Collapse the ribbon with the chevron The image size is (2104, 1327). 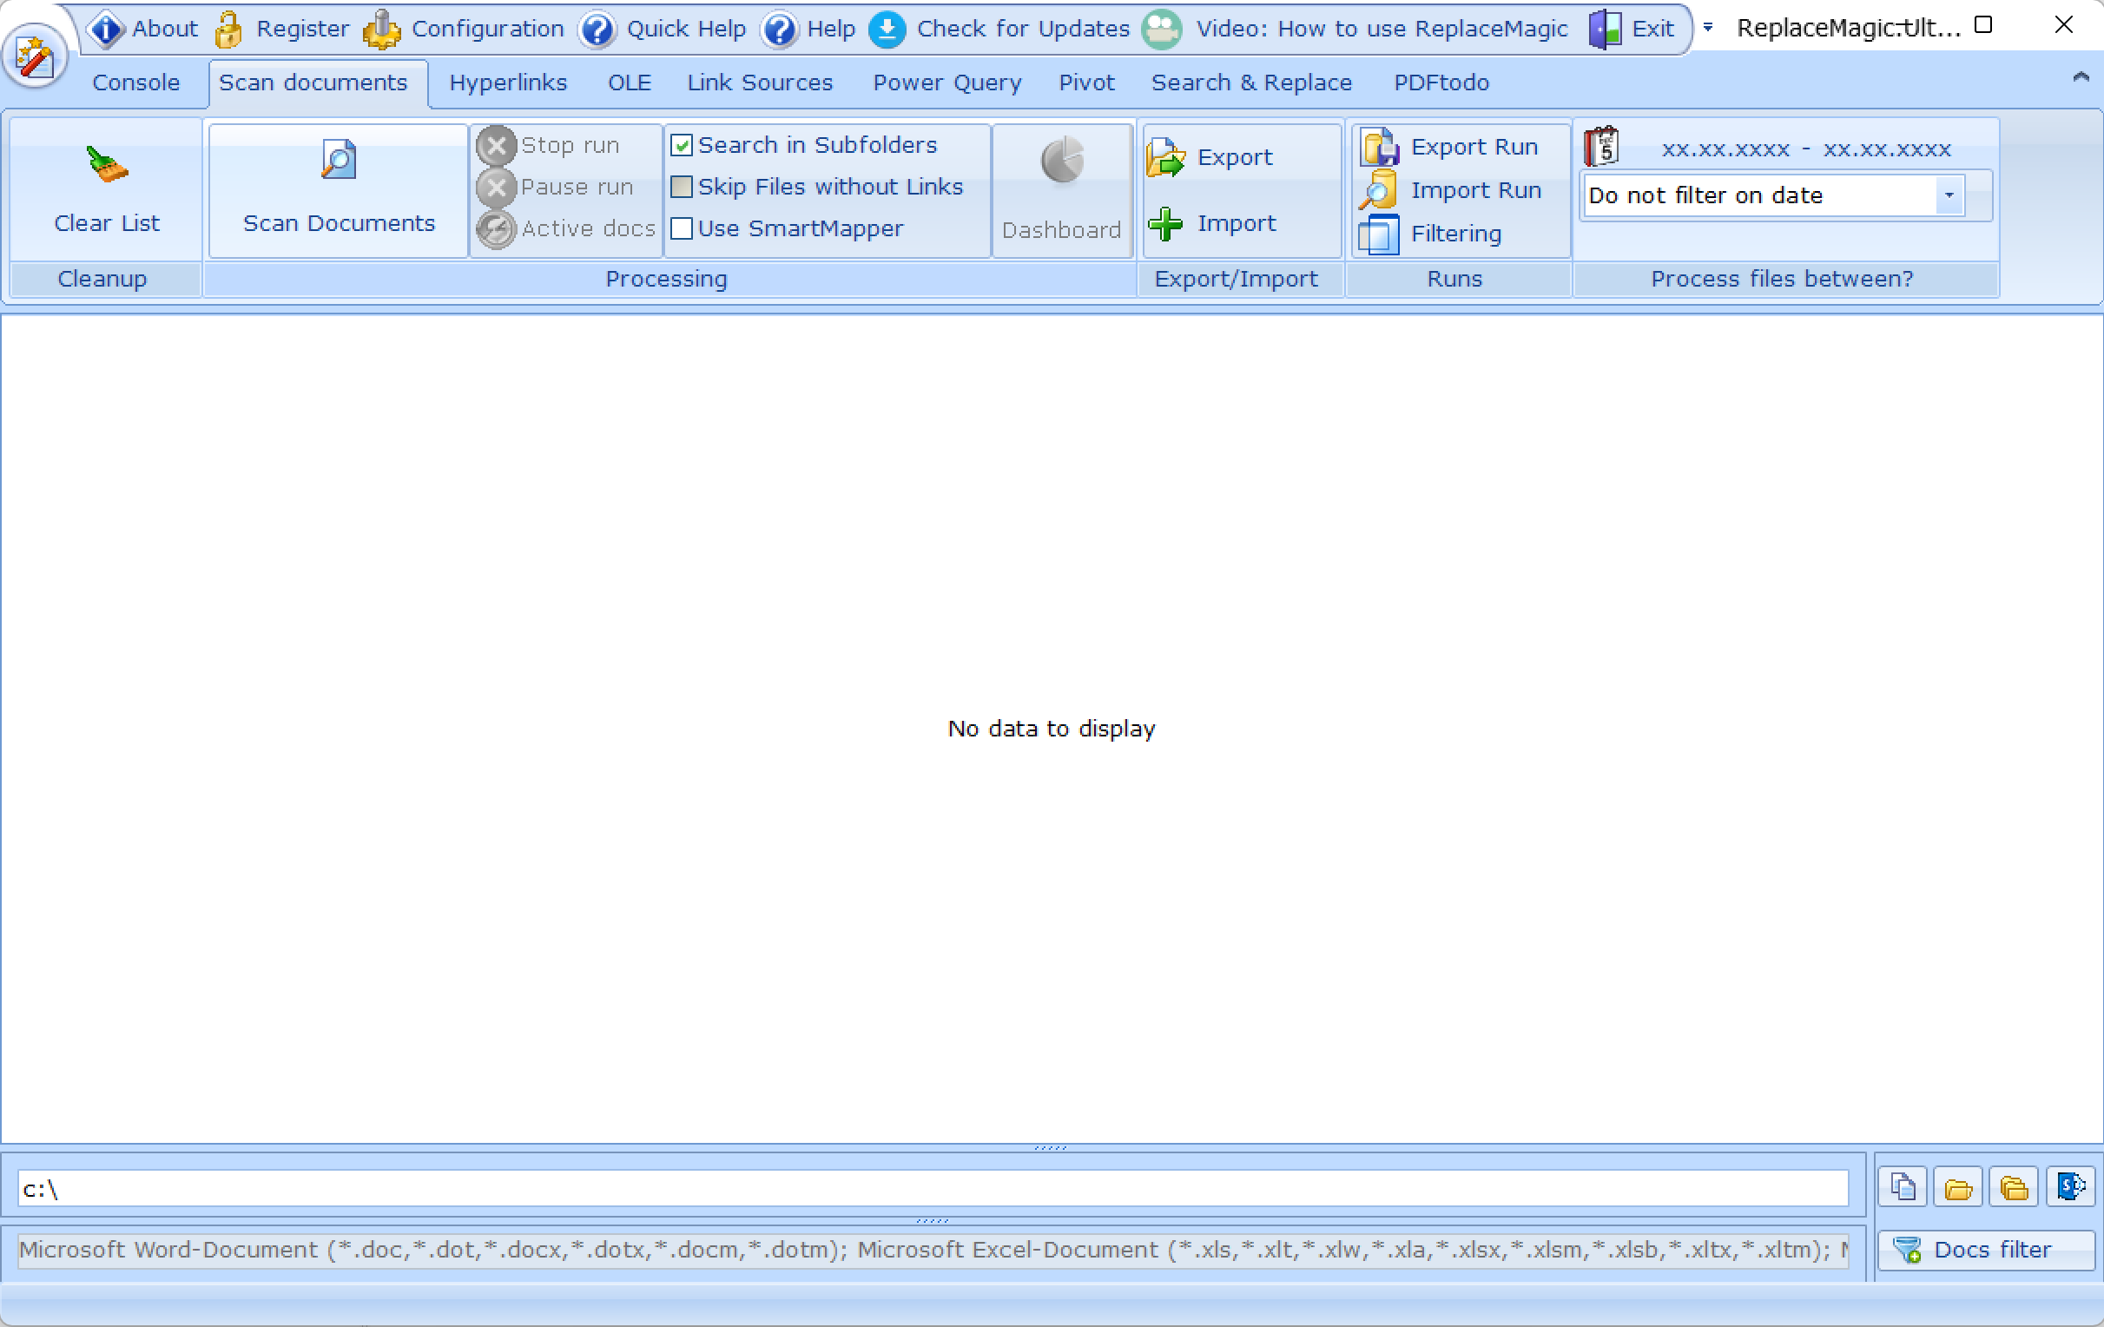pyautogui.click(x=2081, y=78)
